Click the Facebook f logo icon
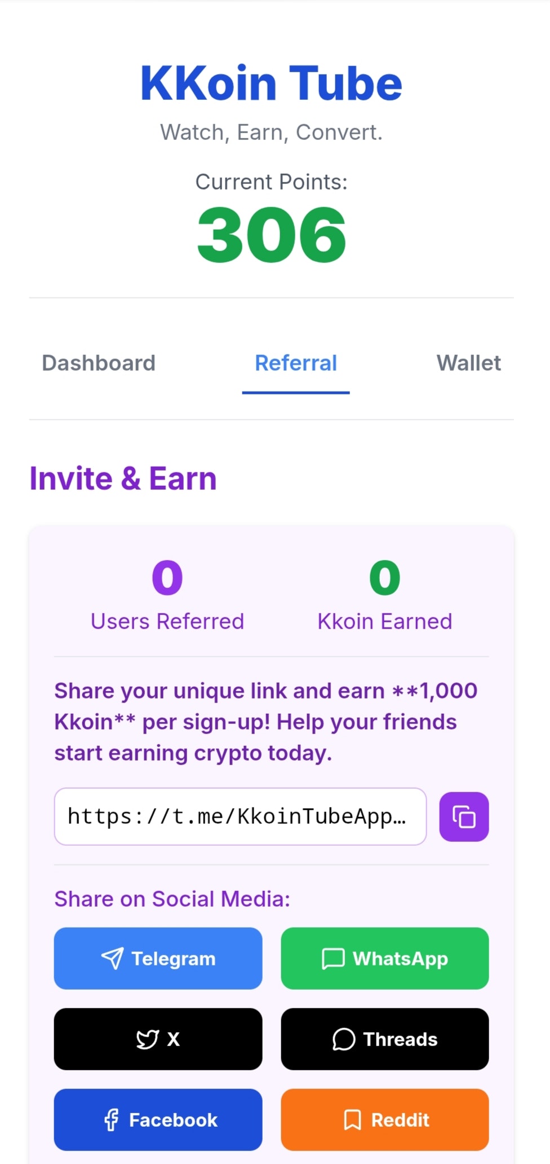 pyautogui.click(x=111, y=1120)
